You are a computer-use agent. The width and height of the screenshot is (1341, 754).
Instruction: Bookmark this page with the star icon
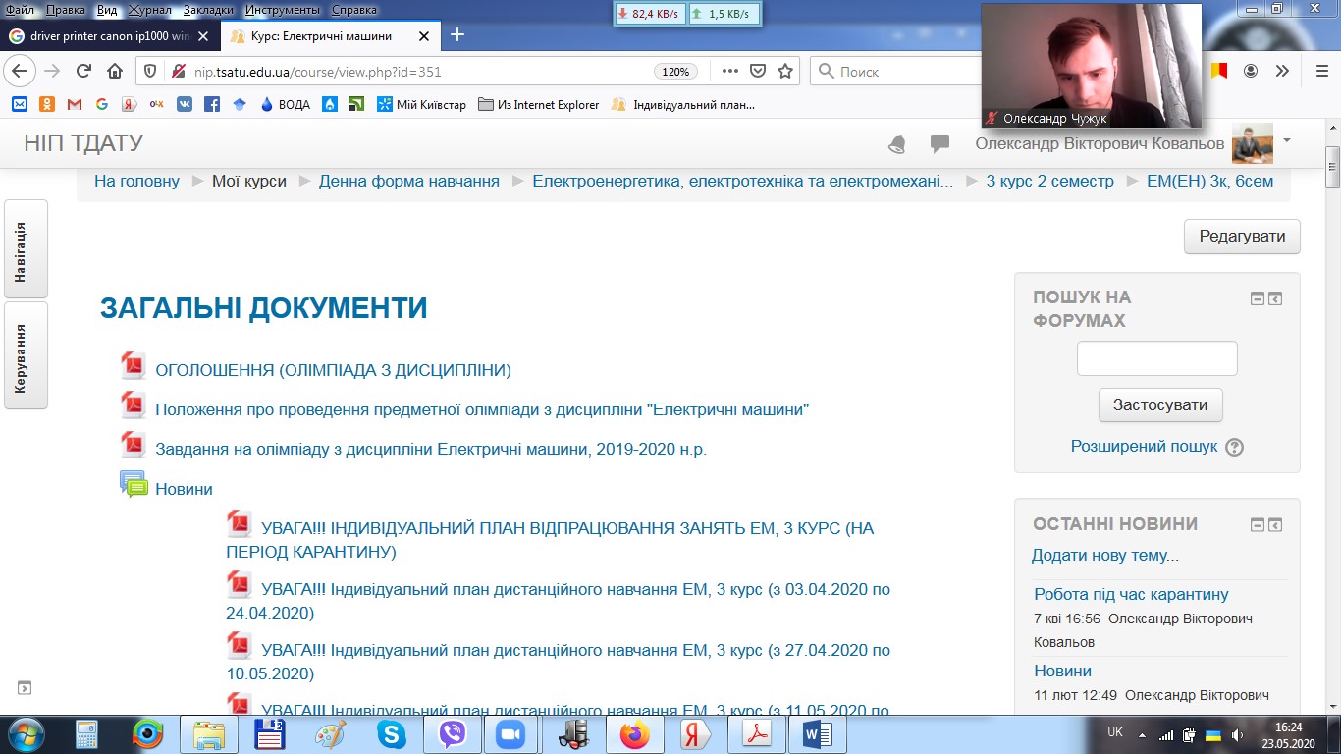point(785,71)
